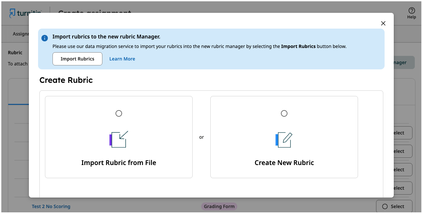The image size is (422, 214).
Task: Open Help via the question mark icon
Action: point(411,11)
